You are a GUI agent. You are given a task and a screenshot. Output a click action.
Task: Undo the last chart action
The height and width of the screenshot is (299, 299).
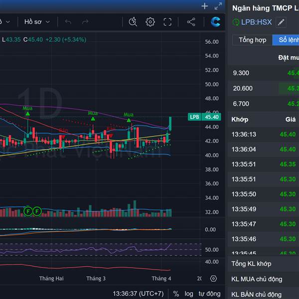[x=68, y=22]
